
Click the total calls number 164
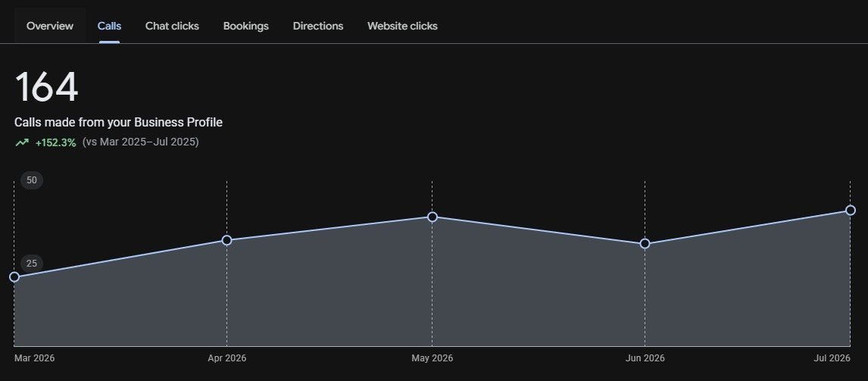(x=46, y=88)
